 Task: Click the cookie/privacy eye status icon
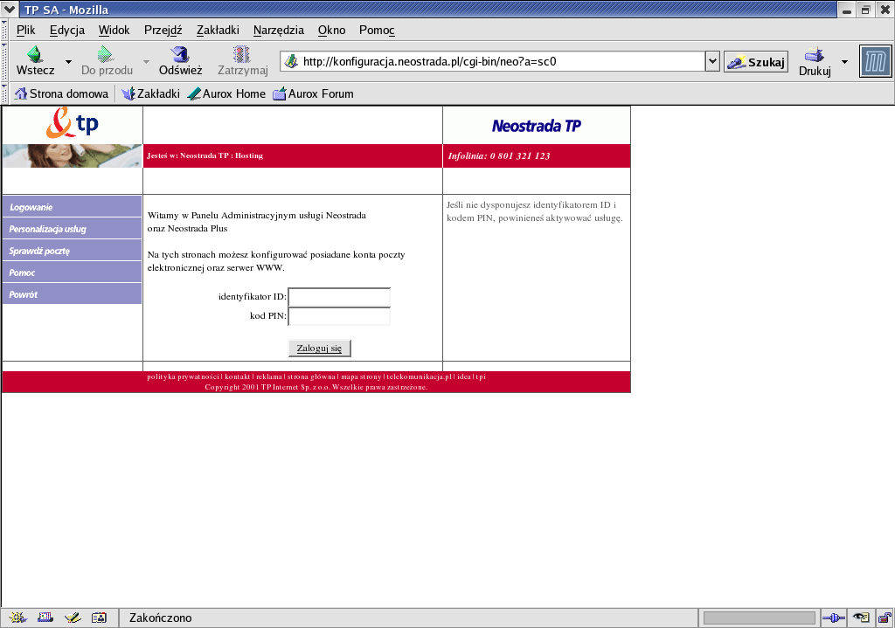pos(861,618)
